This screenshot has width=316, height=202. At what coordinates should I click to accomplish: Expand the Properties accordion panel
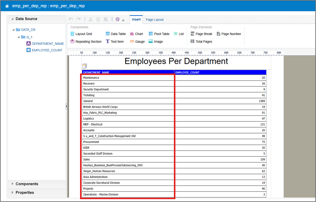[24, 193]
